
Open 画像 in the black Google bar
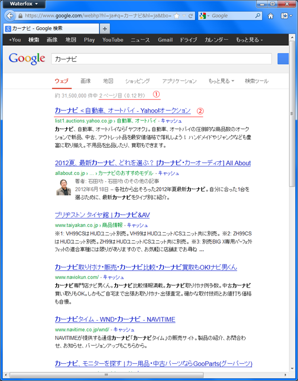point(52,40)
